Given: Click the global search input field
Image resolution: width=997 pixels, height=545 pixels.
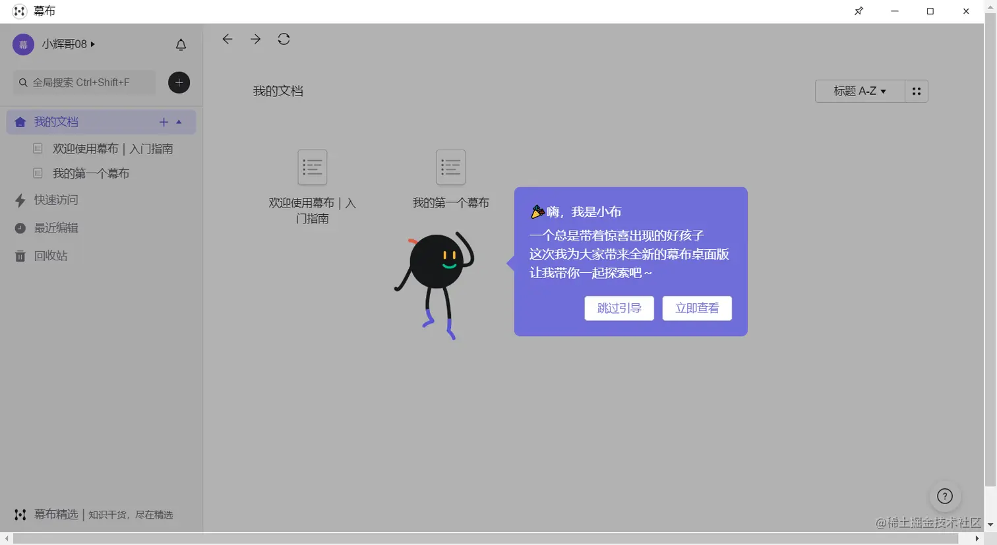Looking at the screenshot, I should 84,82.
